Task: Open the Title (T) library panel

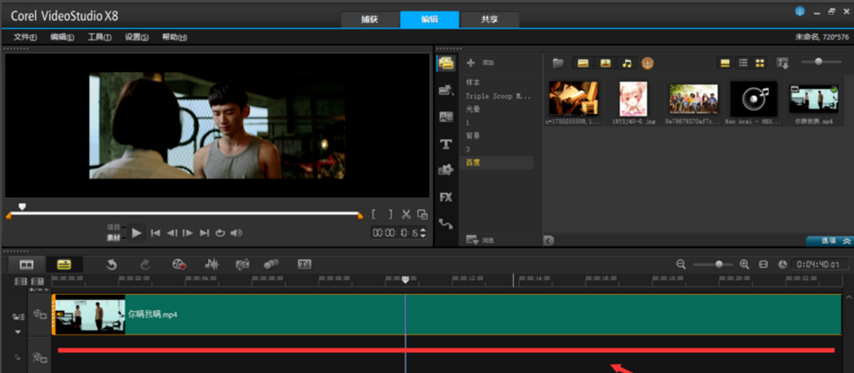Action: point(446,144)
